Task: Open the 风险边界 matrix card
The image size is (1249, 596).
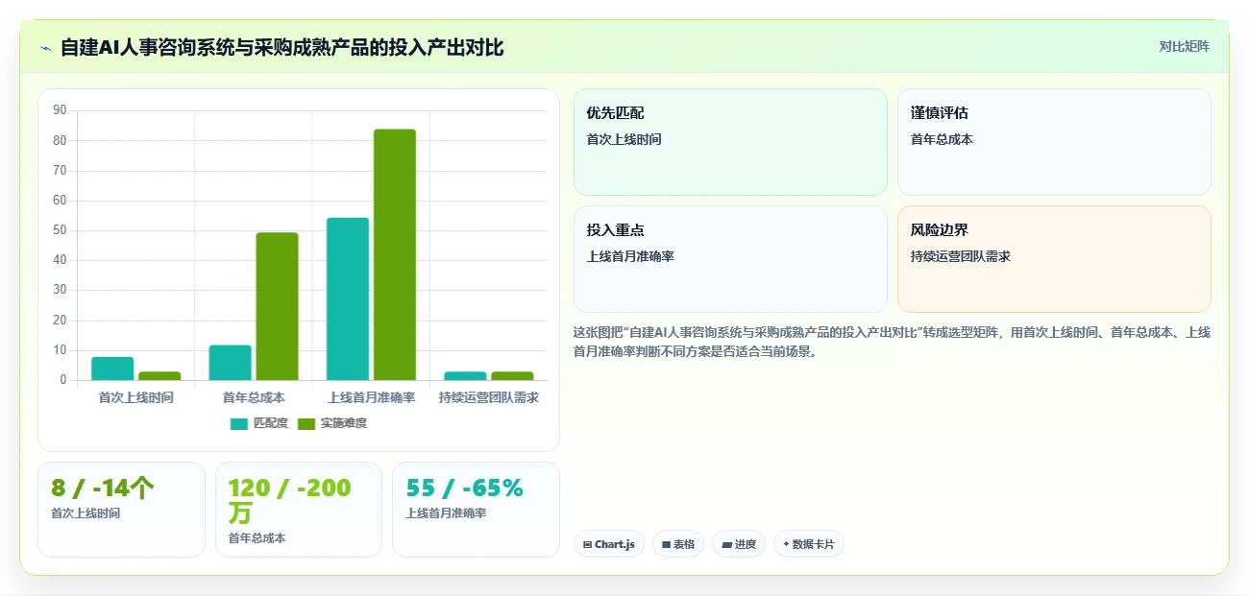Action: [1054, 259]
